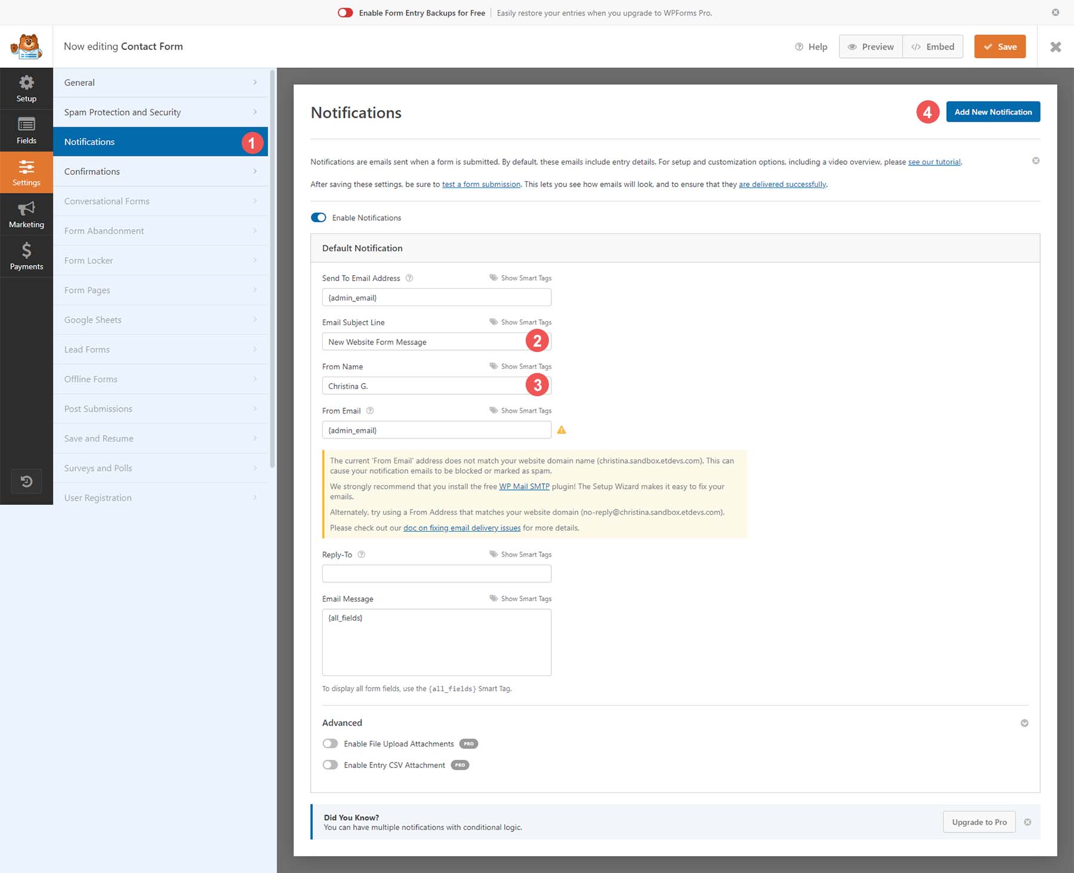The height and width of the screenshot is (873, 1074).
Task: Open the WP Mail SMTP link
Action: pos(524,486)
